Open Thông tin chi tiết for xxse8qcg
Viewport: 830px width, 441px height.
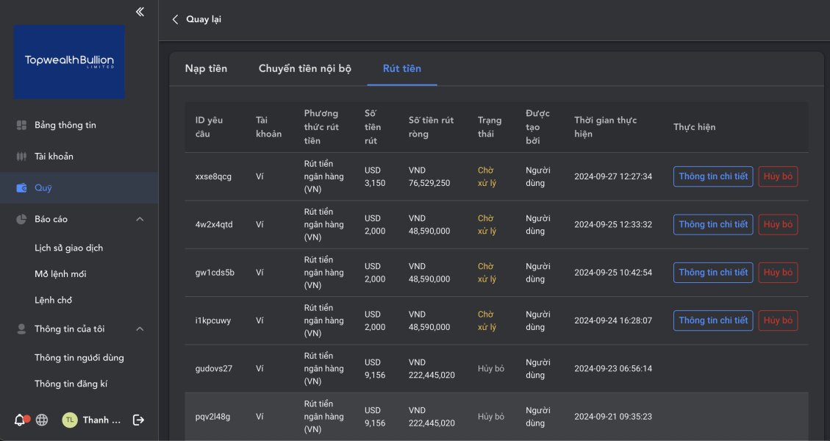pos(712,176)
